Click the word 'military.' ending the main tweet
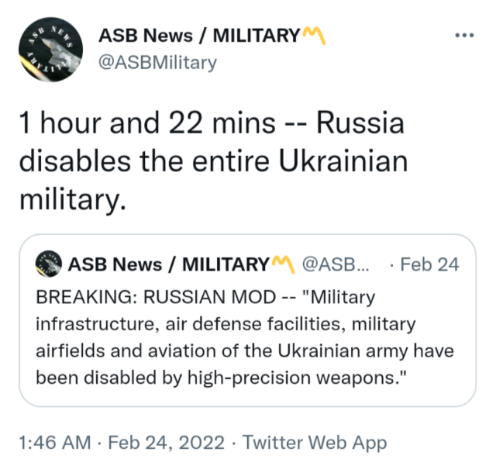503x459 pixels. coord(73,199)
